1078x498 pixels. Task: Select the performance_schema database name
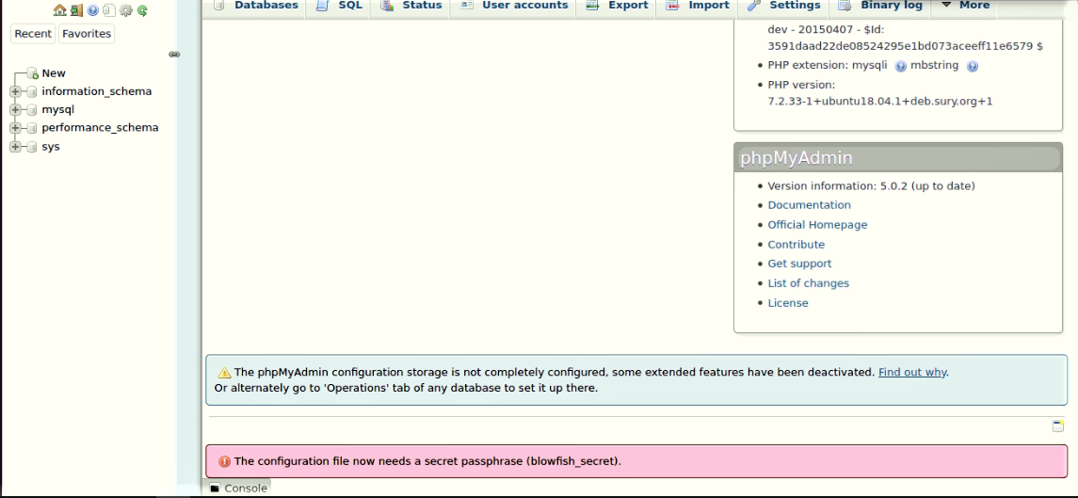pyautogui.click(x=101, y=128)
